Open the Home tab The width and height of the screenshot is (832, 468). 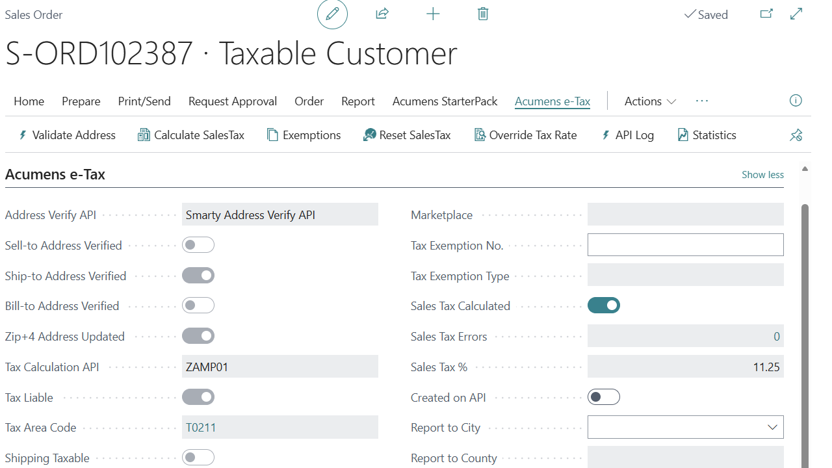[x=29, y=101]
